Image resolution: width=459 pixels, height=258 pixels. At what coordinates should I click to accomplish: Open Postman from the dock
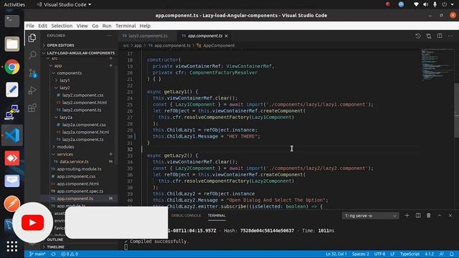(12, 204)
